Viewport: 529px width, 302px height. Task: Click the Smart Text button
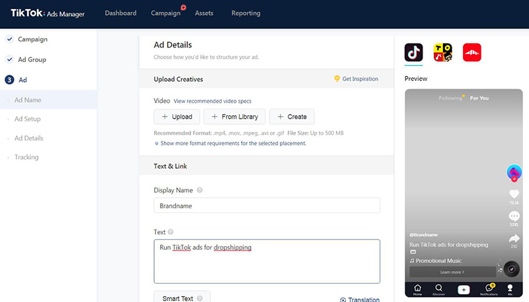click(183, 297)
